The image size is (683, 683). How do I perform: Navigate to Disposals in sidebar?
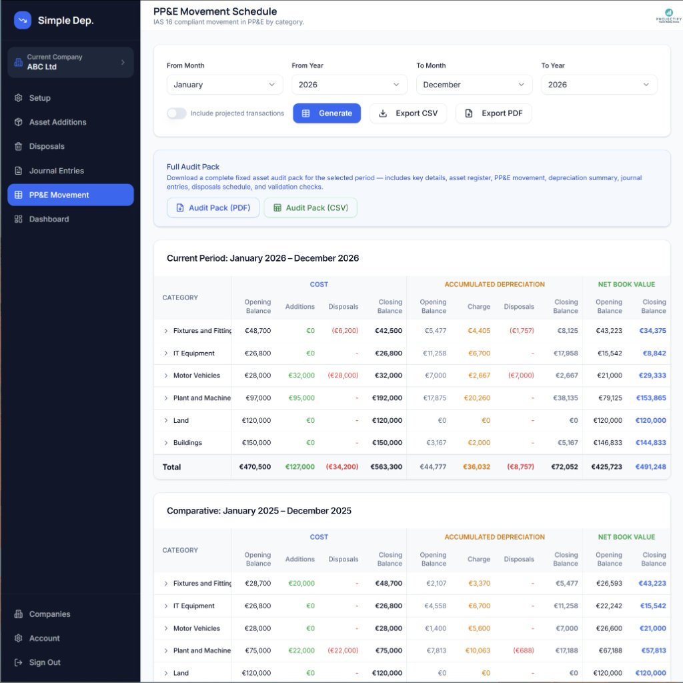tap(71, 146)
